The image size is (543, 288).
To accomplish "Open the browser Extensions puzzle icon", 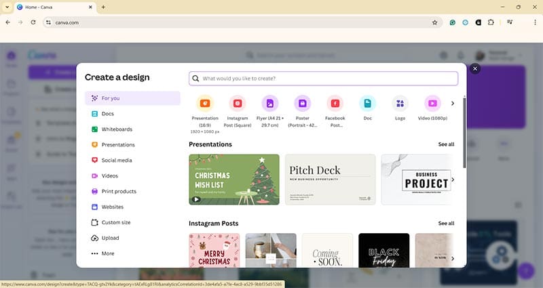I will (491, 22).
